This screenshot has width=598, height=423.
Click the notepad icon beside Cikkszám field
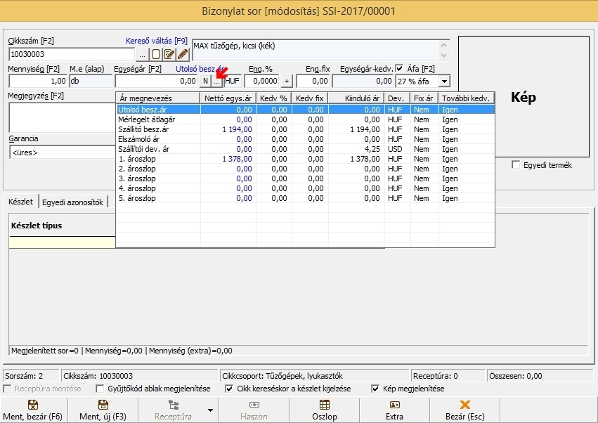(169, 54)
